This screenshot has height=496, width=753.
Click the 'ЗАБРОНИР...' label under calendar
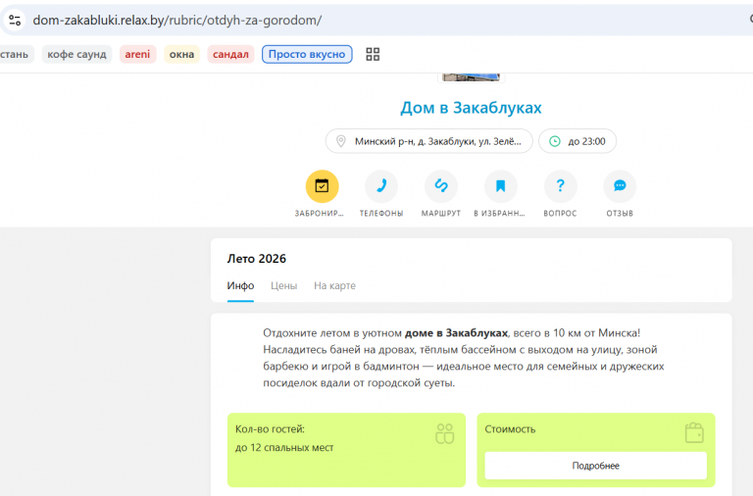click(x=320, y=213)
